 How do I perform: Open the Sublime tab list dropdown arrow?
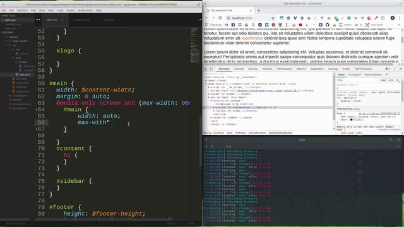[200, 20]
